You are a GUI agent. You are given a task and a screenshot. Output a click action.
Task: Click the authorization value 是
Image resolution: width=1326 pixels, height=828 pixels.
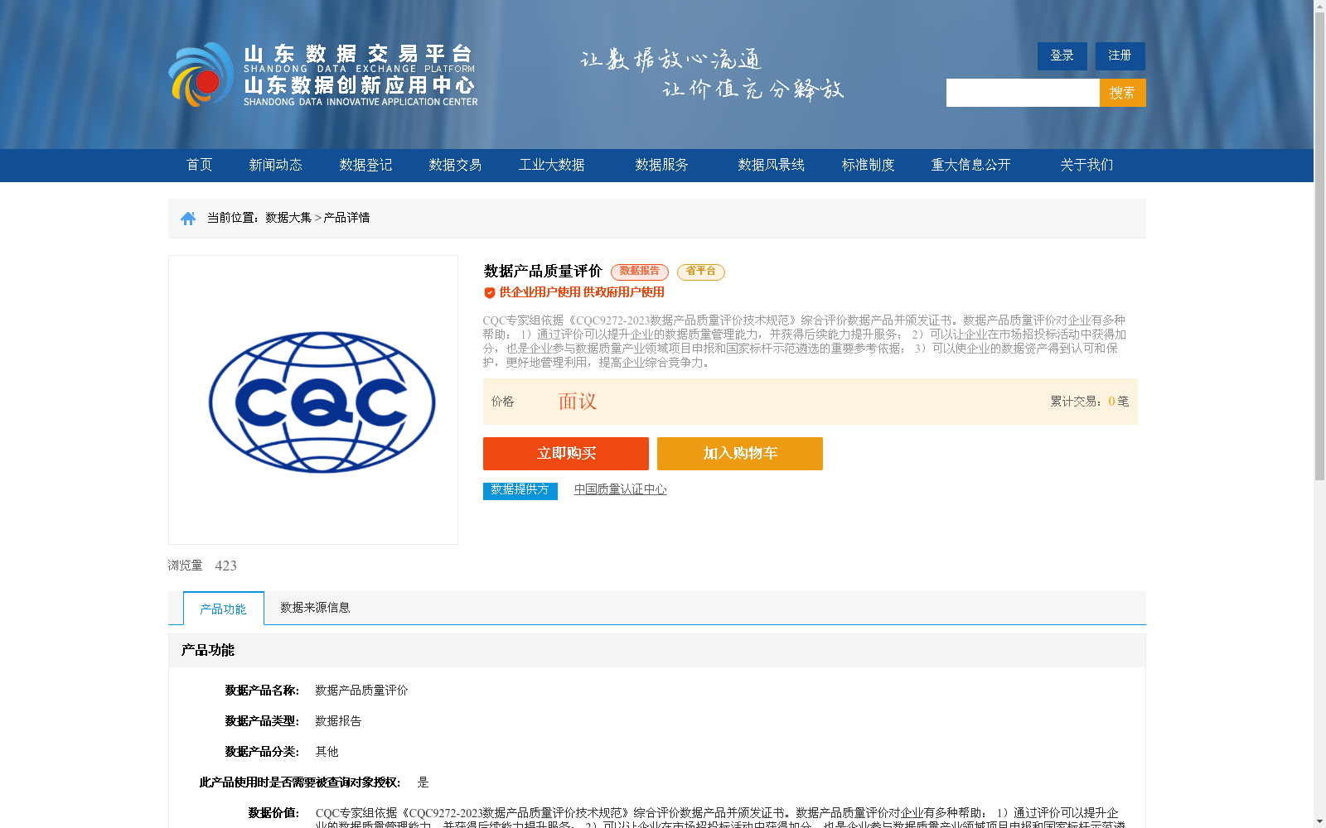423,782
